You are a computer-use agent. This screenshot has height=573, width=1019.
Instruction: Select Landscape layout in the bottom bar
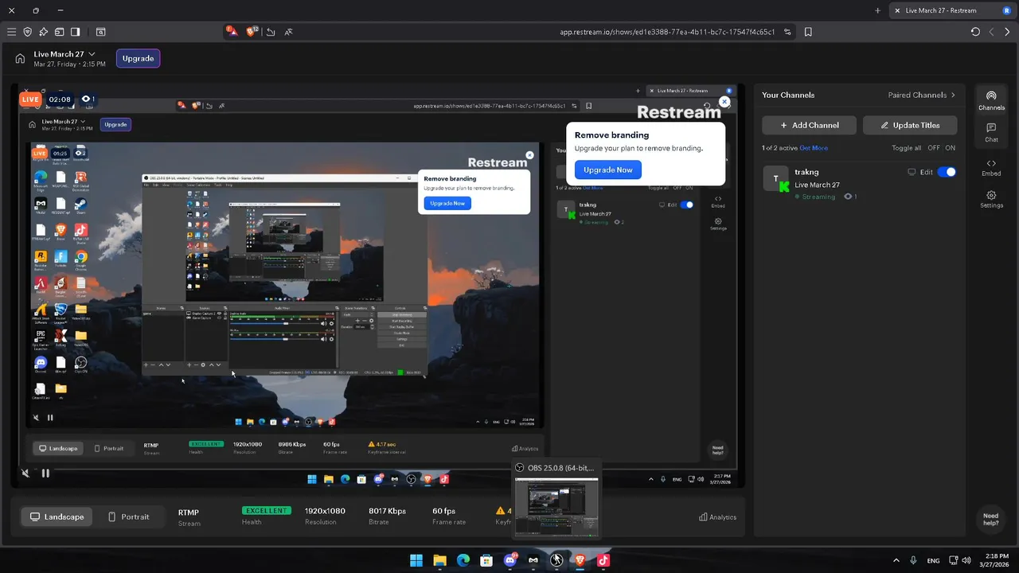pyautogui.click(x=57, y=516)
